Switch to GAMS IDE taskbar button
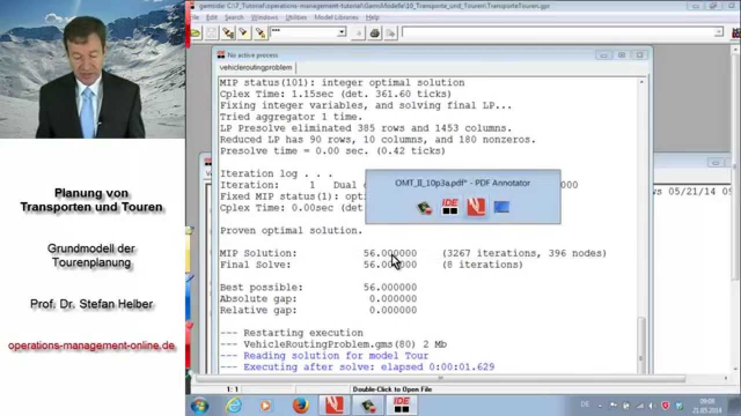Screen dimensions: 741x416 click(x=401, y=406)
